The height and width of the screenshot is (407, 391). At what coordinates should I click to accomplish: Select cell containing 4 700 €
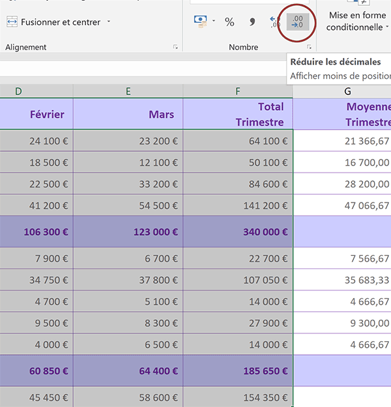(36, 302)
